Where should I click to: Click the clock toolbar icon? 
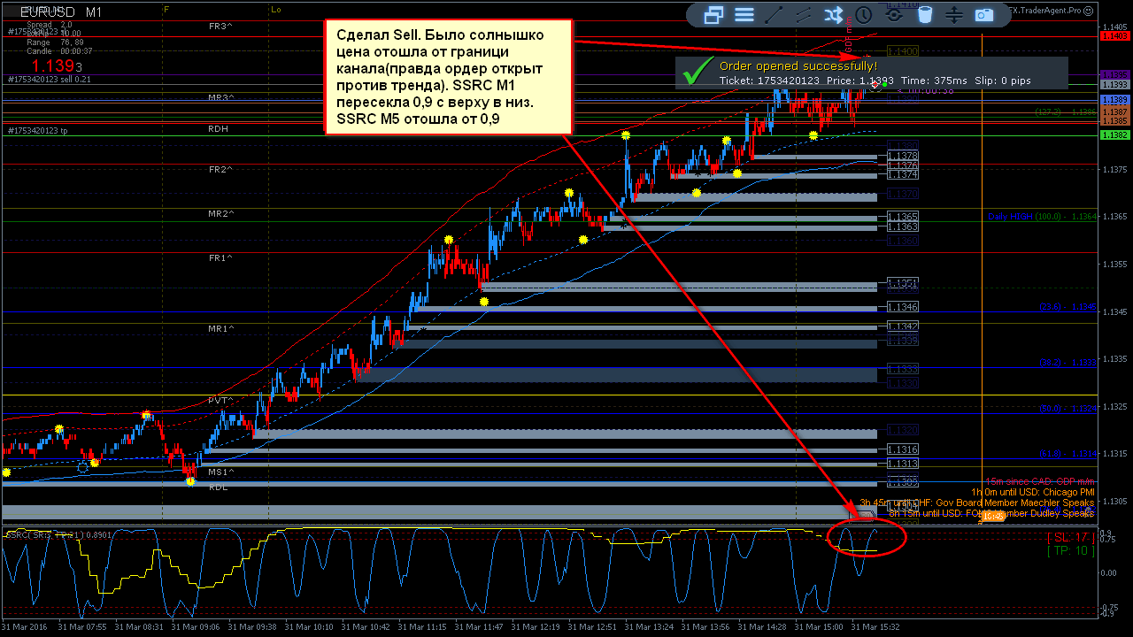[x=863, y=14]
